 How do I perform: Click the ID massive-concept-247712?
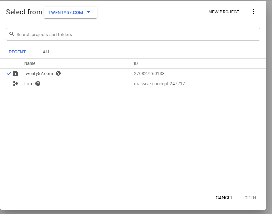(x=160, y=84)
